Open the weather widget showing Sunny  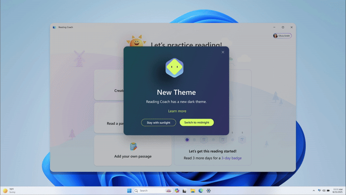click(x=9, y=191)
